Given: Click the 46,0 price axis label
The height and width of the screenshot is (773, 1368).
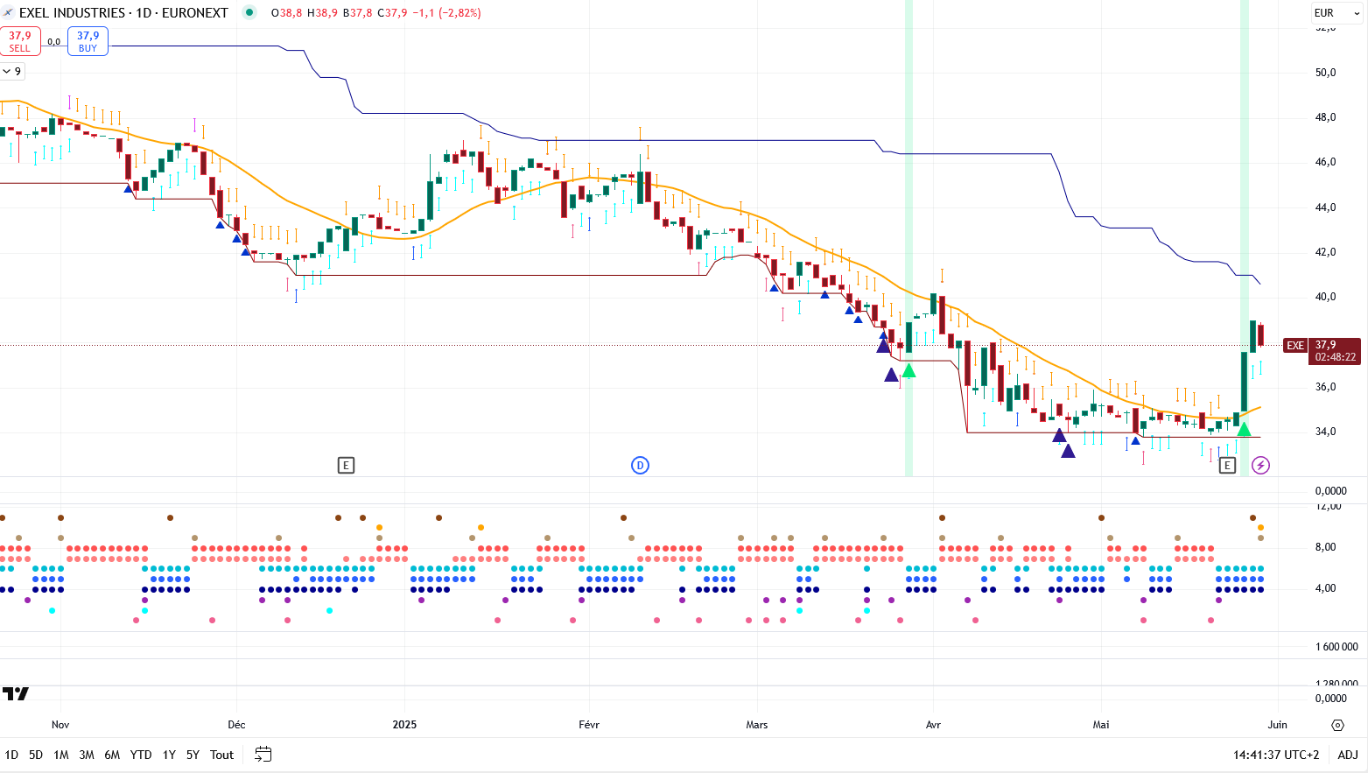Looking at the screenshot, I should tap(1326, 162).
